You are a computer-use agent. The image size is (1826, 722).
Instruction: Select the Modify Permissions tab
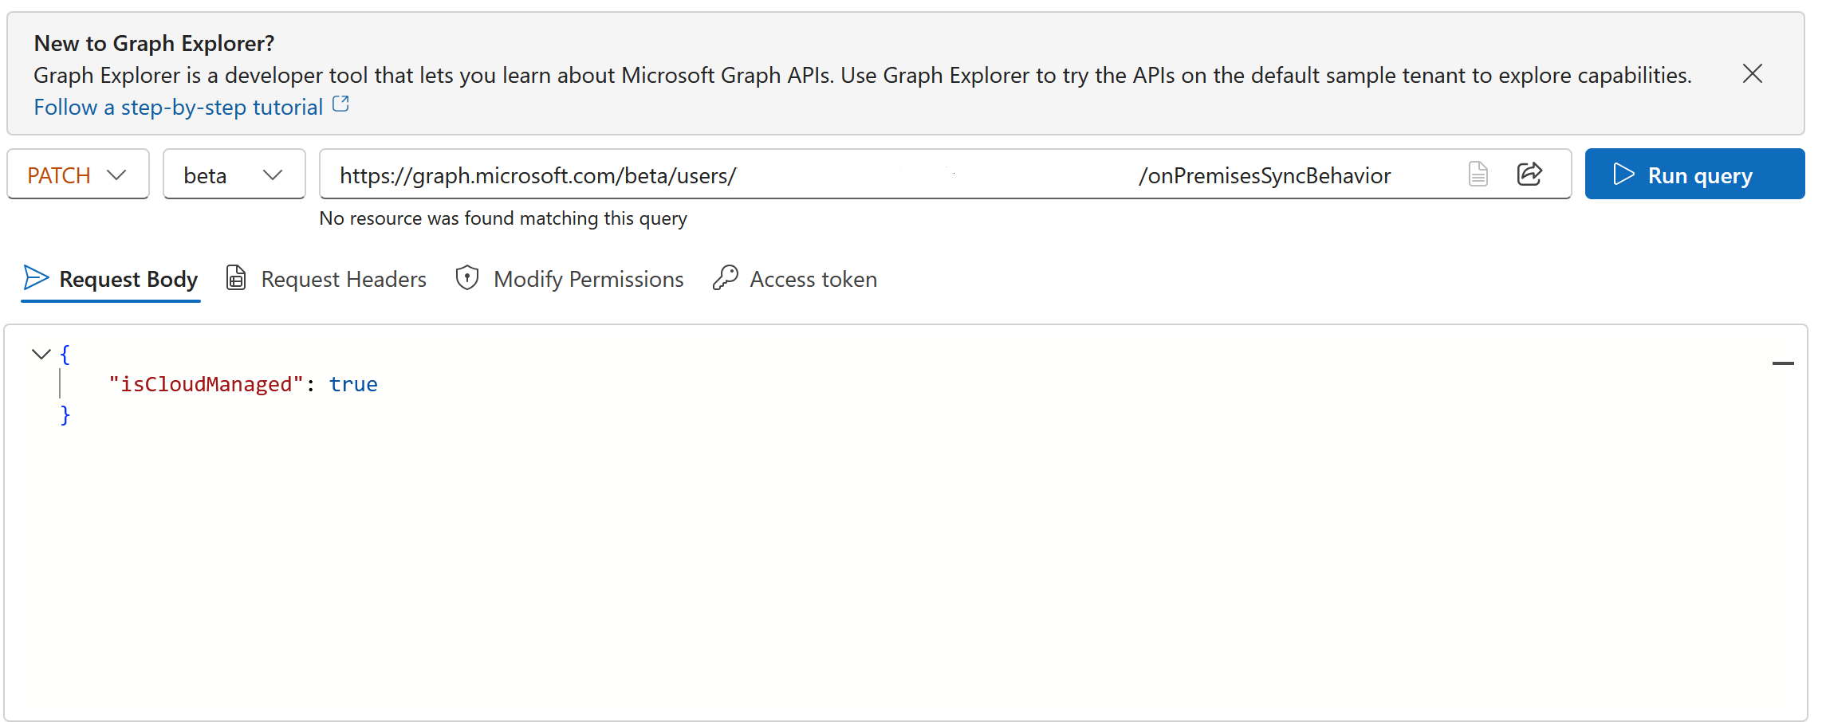(x=588, y=279)
